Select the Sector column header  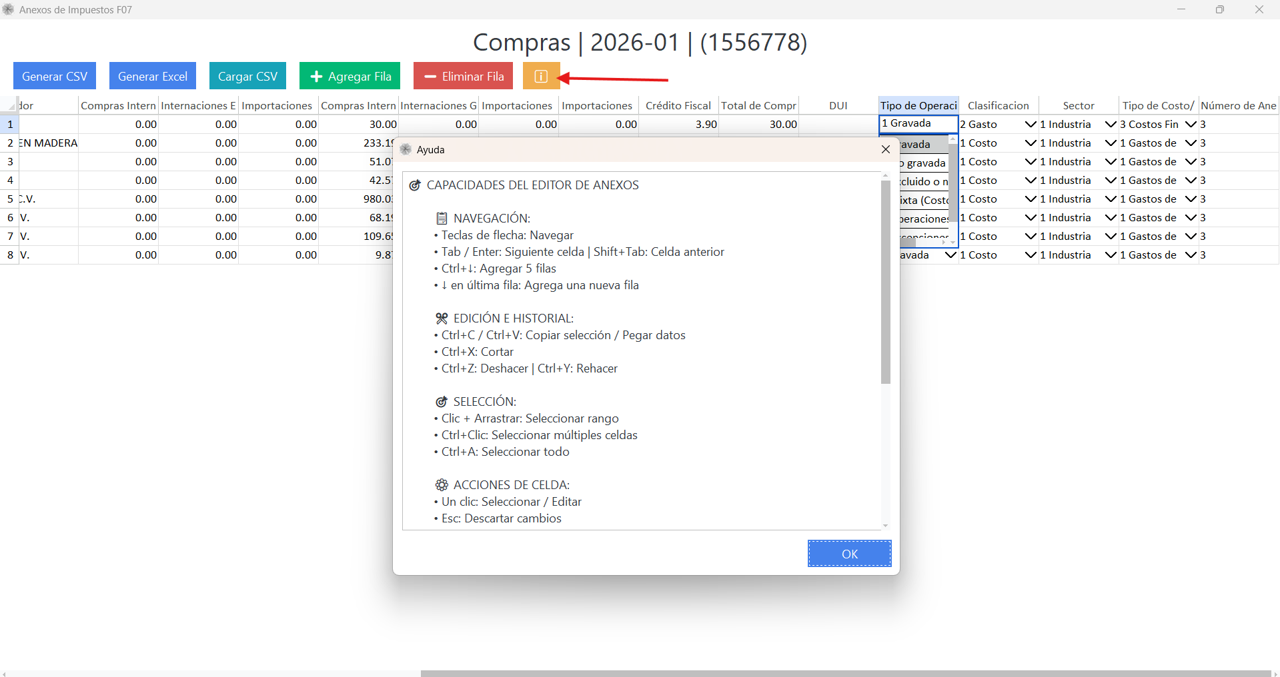[1079, 105]
